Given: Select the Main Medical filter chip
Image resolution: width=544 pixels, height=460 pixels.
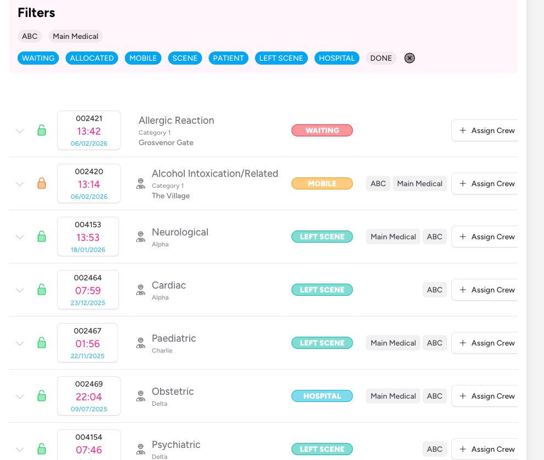Looking at the screenshot, I should point(75,36).
